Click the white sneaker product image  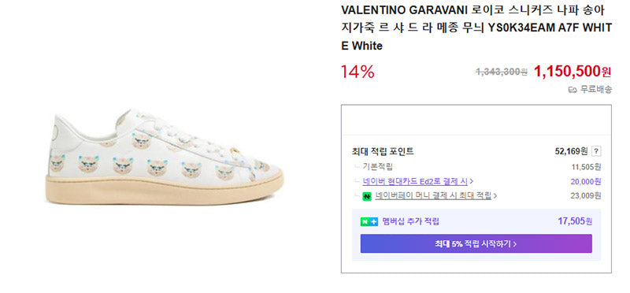(x=166, y=157)
